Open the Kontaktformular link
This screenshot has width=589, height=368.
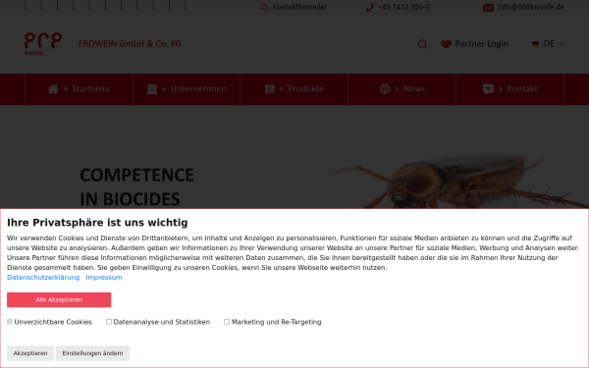(x=299, y=7)
